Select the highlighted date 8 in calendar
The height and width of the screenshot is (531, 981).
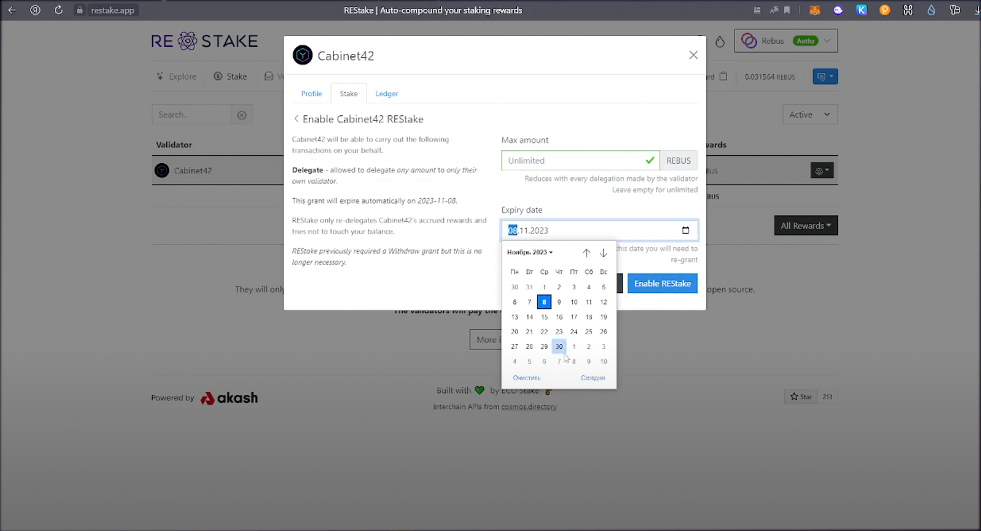pyautogui.click(x=544, y=302)
